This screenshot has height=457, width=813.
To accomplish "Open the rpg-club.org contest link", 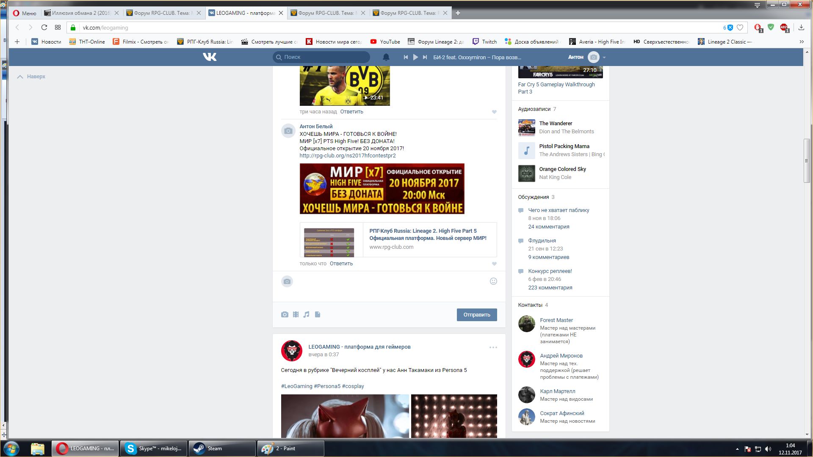I will pos(347,156).
